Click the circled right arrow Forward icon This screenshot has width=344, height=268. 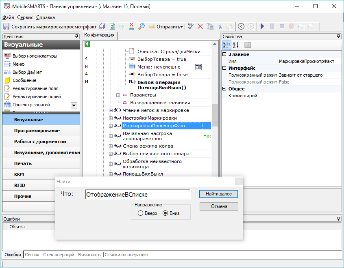coord(251,26)
